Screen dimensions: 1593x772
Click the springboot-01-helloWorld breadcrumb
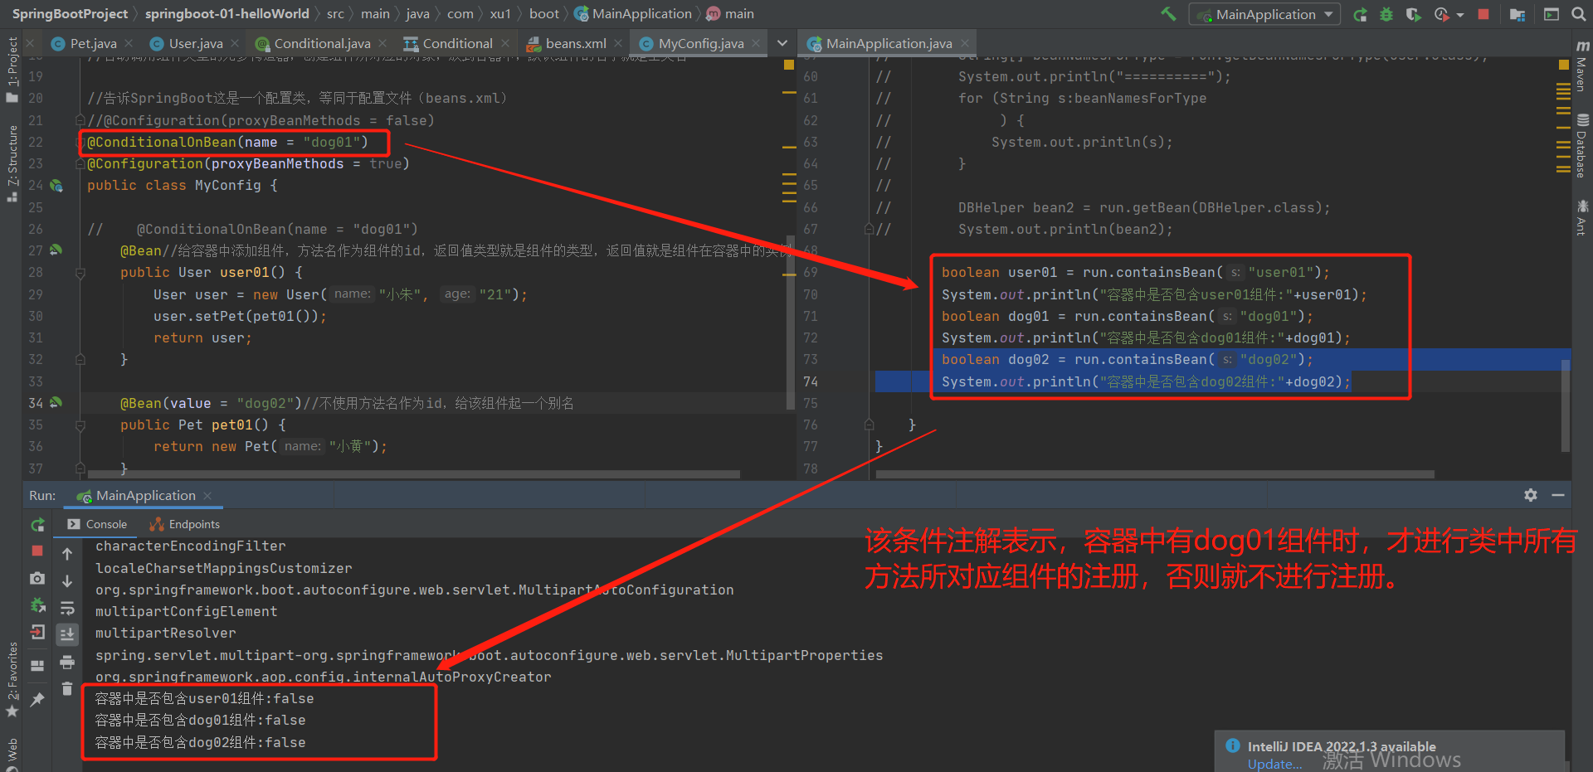[x=227, y=13]
